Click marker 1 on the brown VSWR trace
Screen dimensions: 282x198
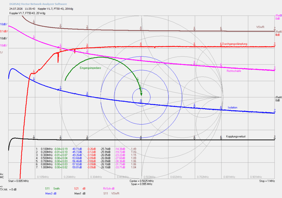pos(34,22)
